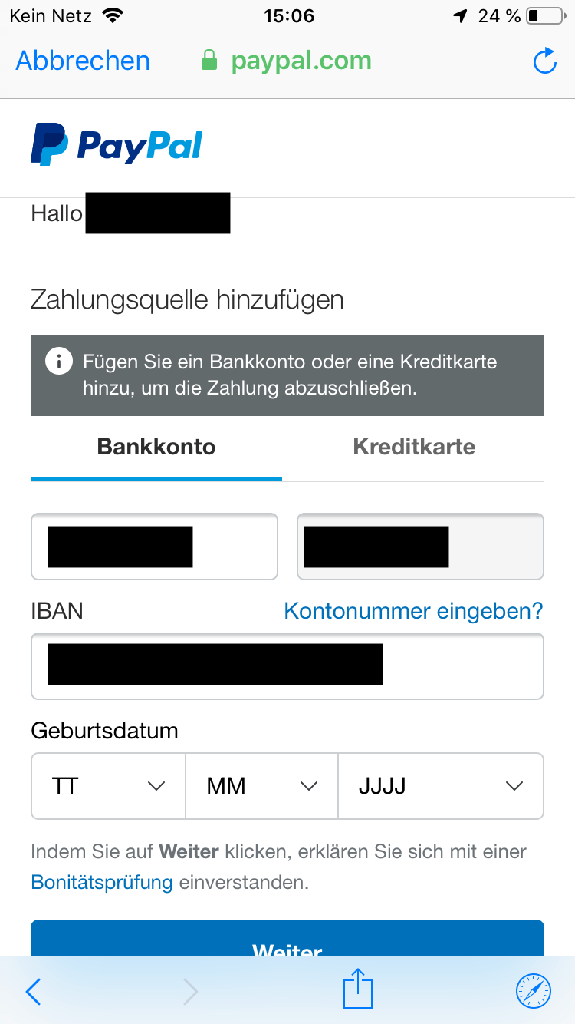This screenshot has width=575, height=1024.
Task: Tap the reload page icon
Action: click(x=544, y=61)
